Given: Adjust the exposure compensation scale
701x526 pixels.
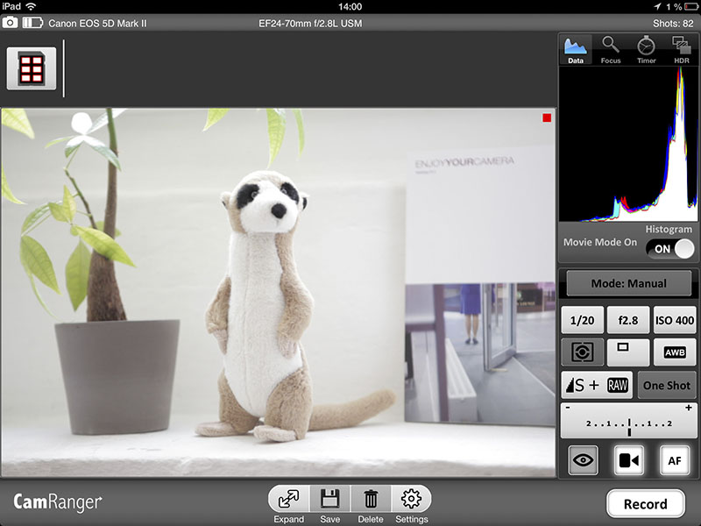Looking at the screenshot, I should (x=628, y=422).
